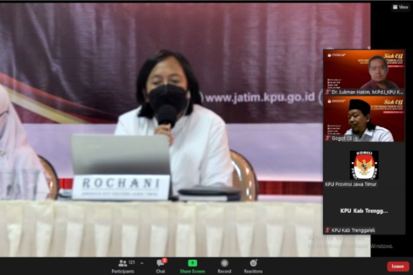The image size is (413, 275).
Task: Select the KPU Provinsi Jawa Timur tile
Action: [x=364, y=167]
